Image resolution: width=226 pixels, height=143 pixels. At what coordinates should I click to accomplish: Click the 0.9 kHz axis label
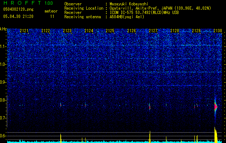(x=3, y=82)
